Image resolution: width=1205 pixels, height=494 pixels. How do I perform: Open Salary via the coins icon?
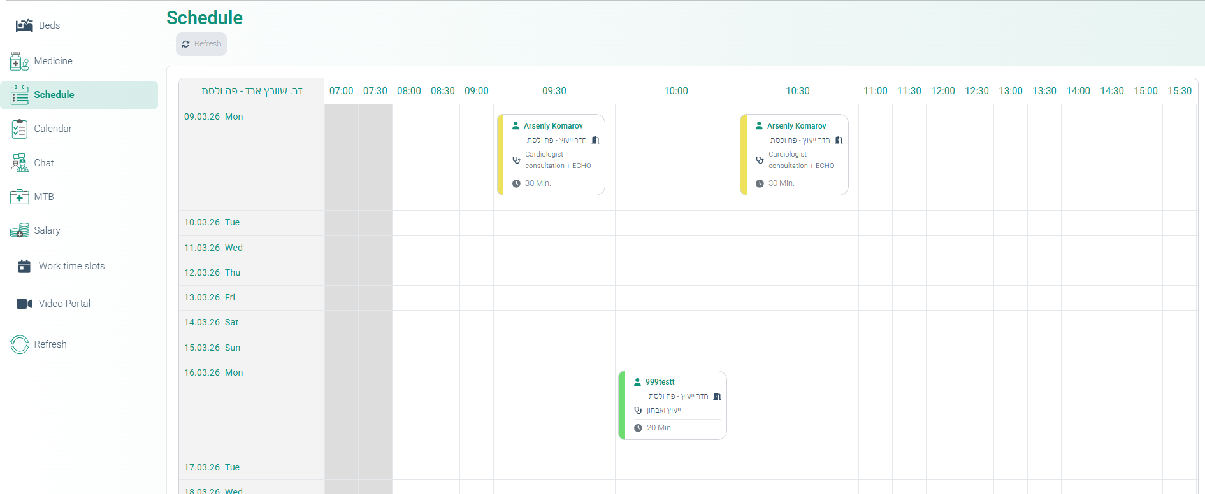[19, 230]
